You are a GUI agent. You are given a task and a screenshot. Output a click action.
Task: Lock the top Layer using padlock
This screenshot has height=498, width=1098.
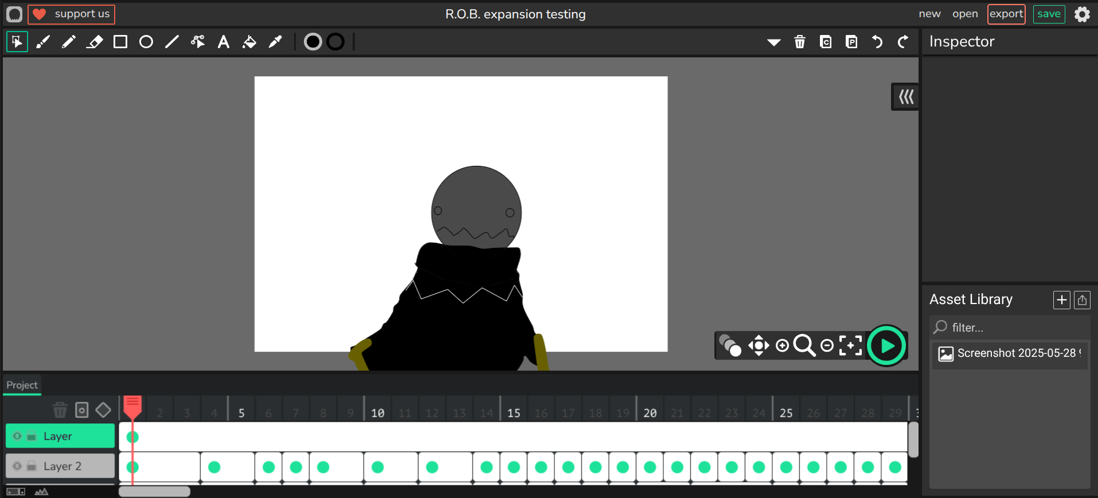tap(32, 436)
